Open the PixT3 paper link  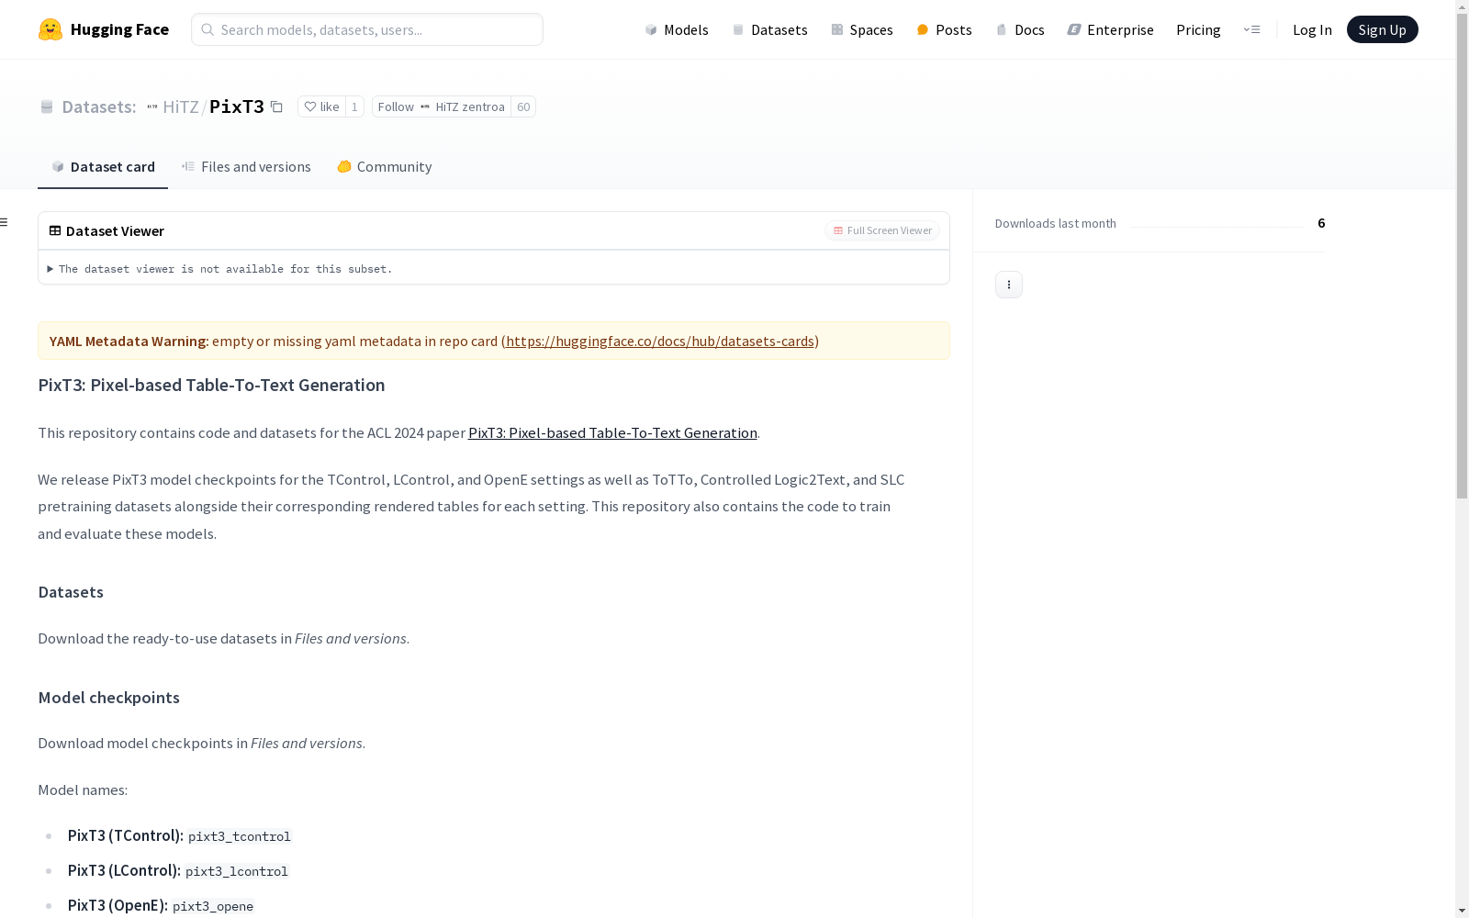(612, 432)
